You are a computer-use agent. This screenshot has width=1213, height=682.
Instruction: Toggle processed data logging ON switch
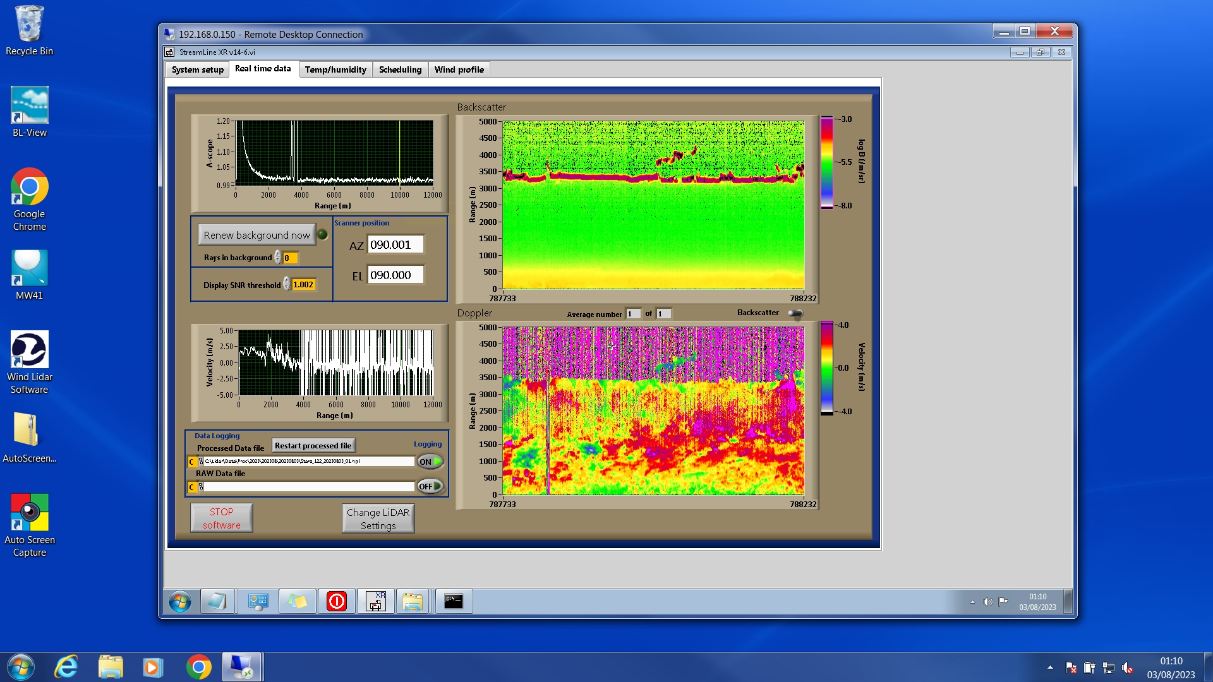430,462
